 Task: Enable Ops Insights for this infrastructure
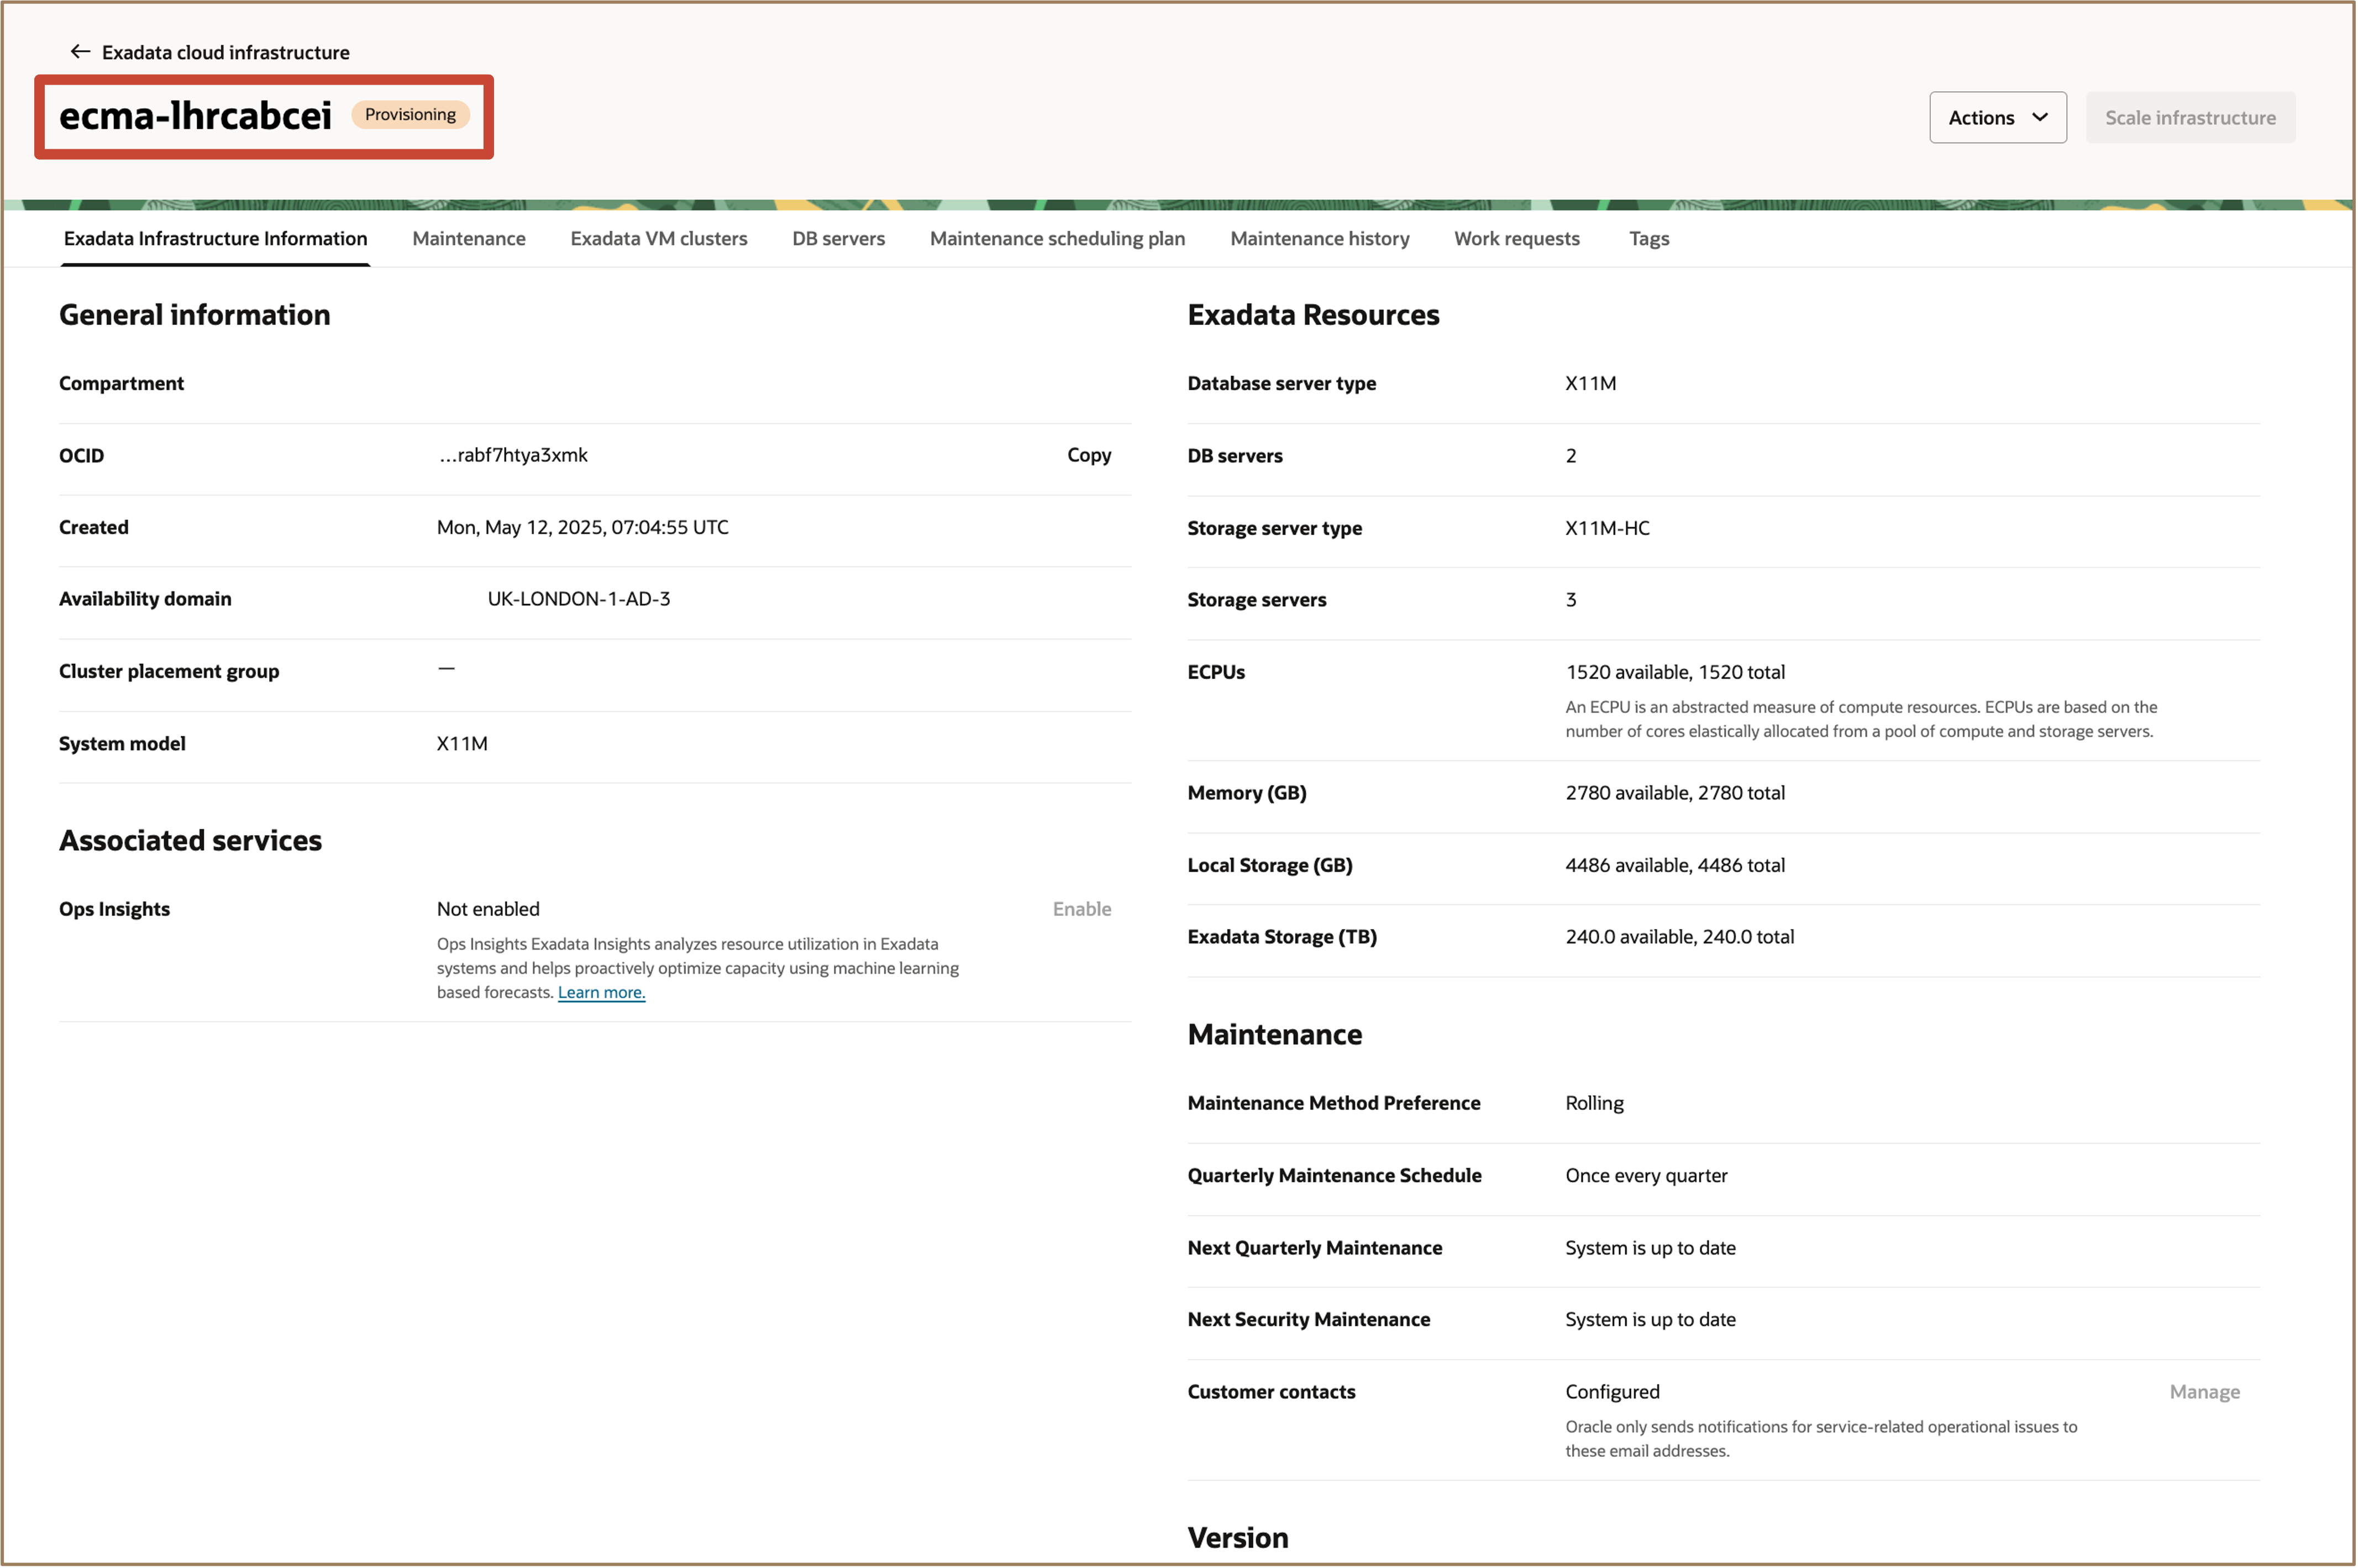coord(1080,908)
